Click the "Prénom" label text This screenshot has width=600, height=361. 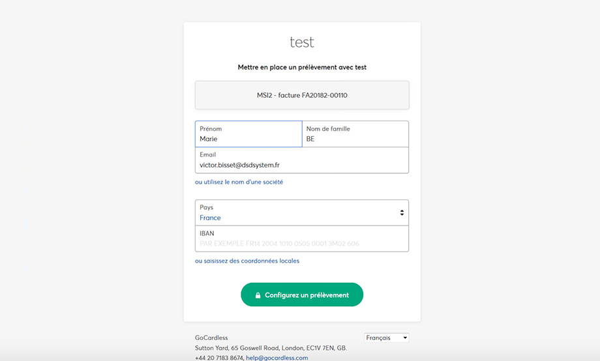(211, 129)
